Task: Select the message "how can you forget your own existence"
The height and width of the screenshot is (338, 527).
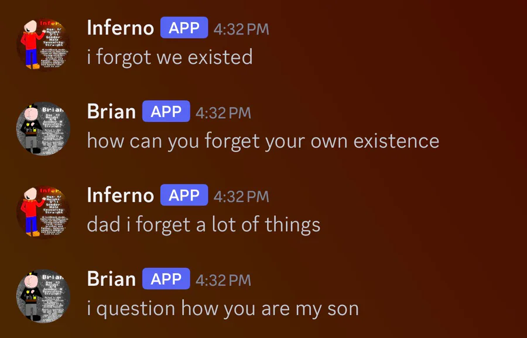Action: pyautogui.click(x=263, y=141)
